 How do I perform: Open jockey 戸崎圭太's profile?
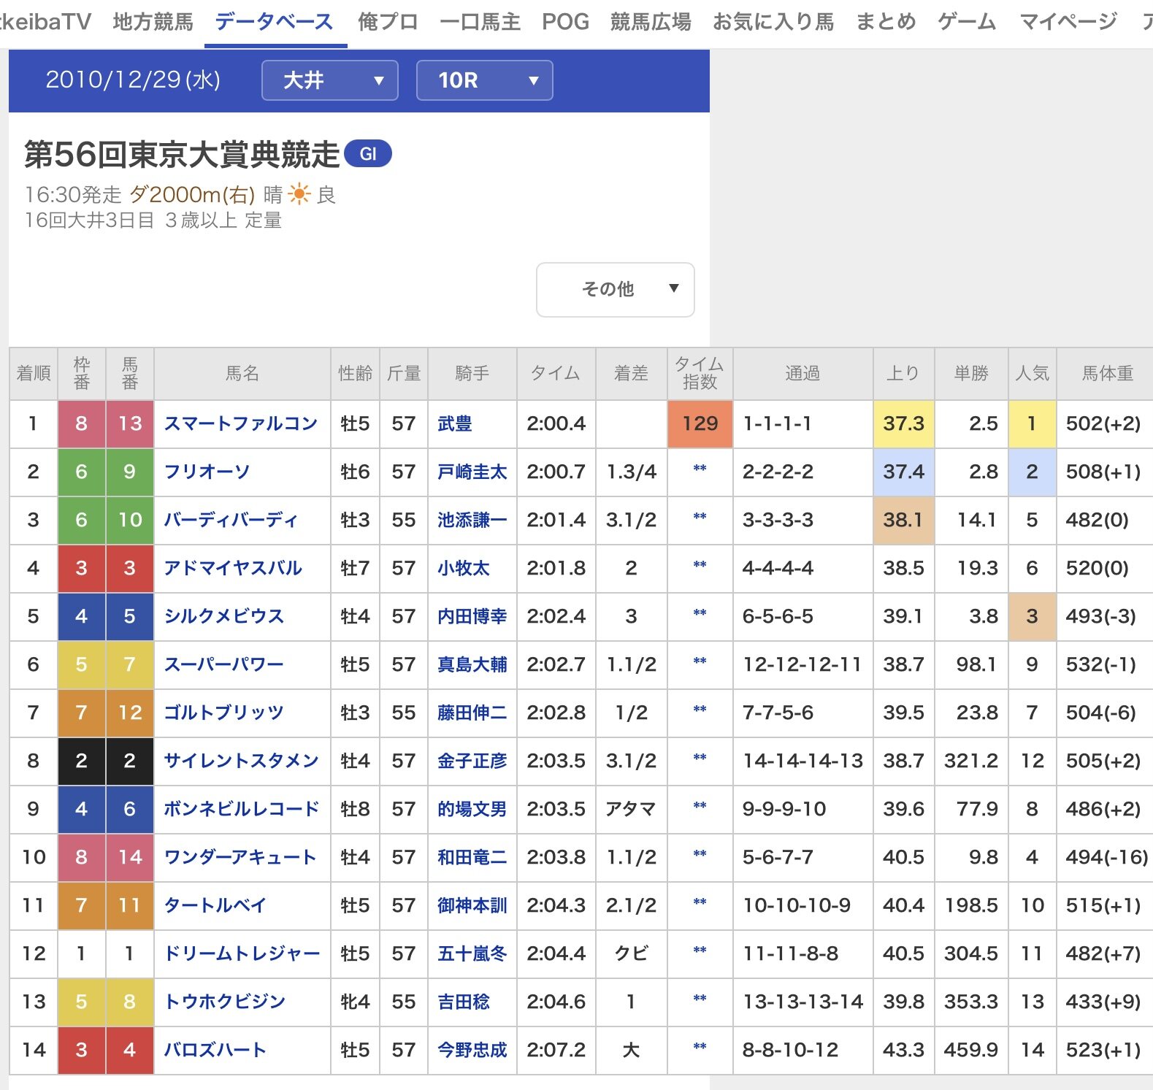point(472,472)
